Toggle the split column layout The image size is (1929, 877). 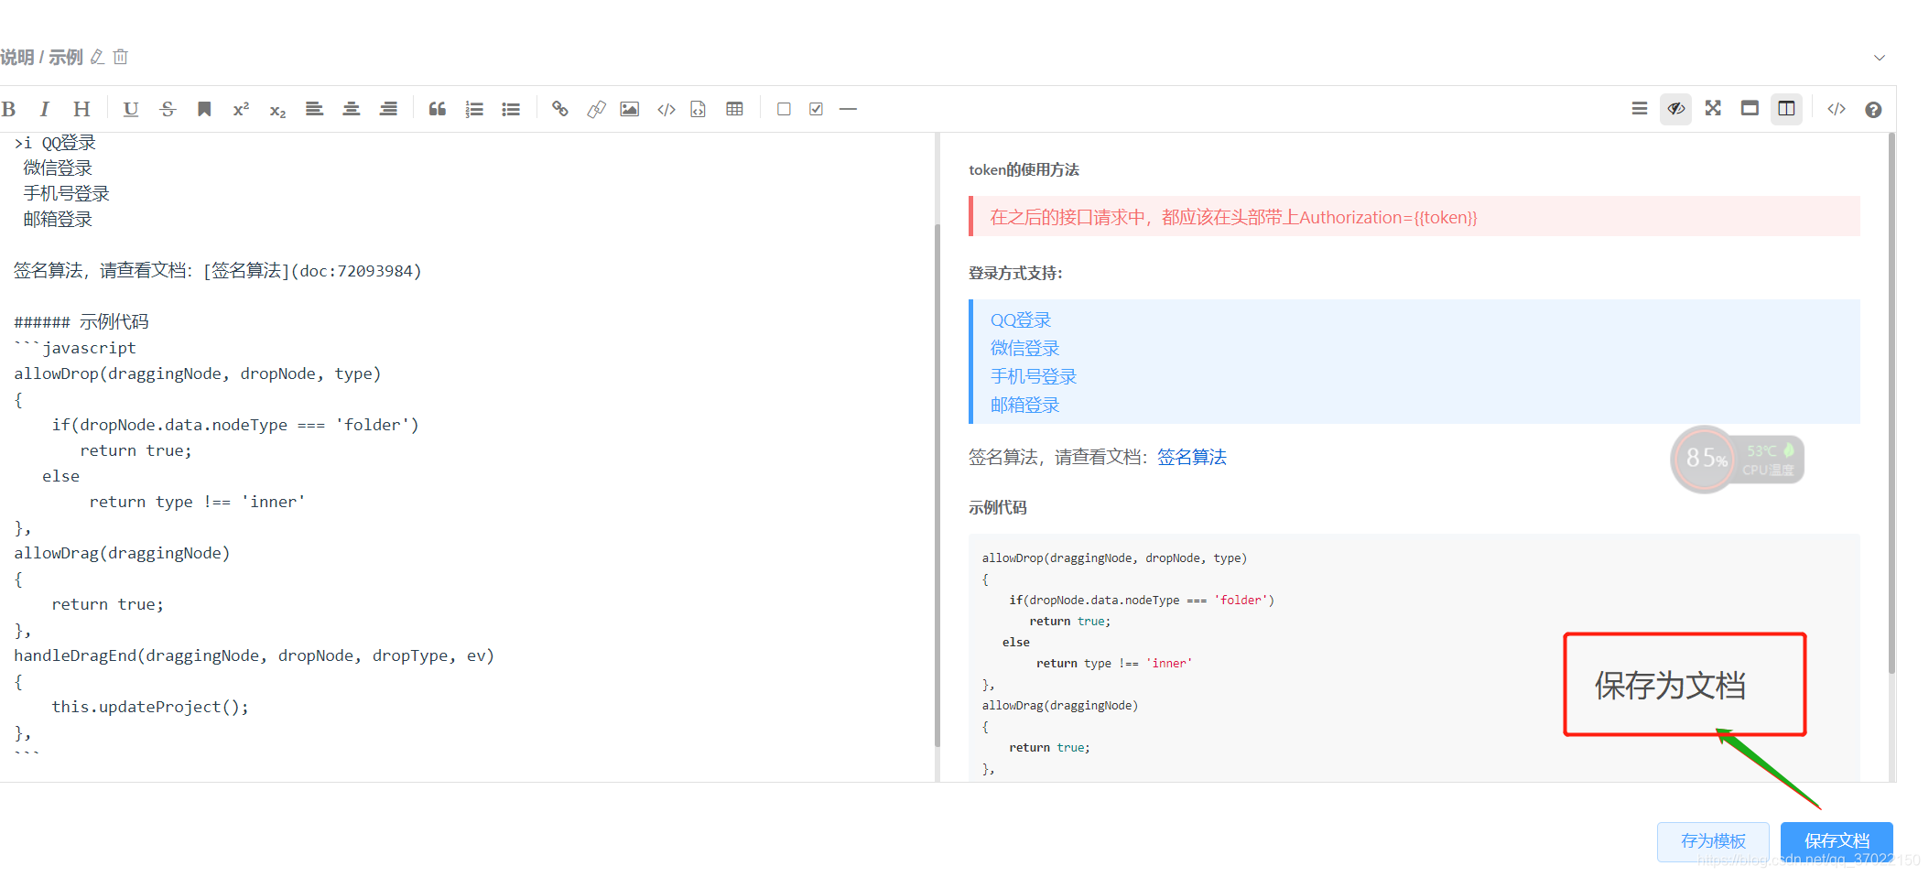tap(1786, 109)
